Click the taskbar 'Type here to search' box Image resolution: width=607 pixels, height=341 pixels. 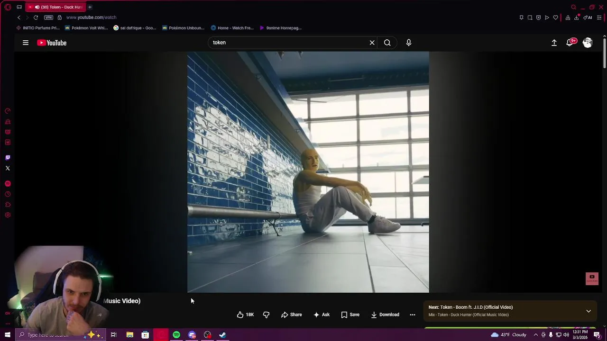[61, 335]
